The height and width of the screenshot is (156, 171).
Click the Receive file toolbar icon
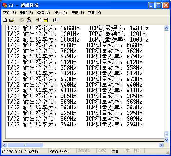pyautogui.click(x=46, y=20)
